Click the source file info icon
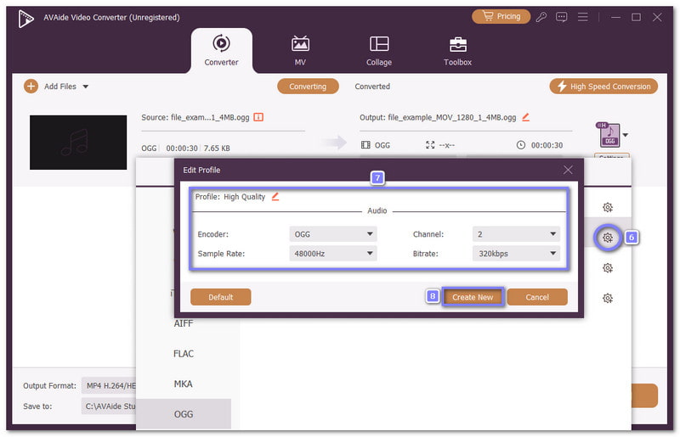The width and height of the screenshot is (680, 437). pyautogui.click(x=258, y=117)
